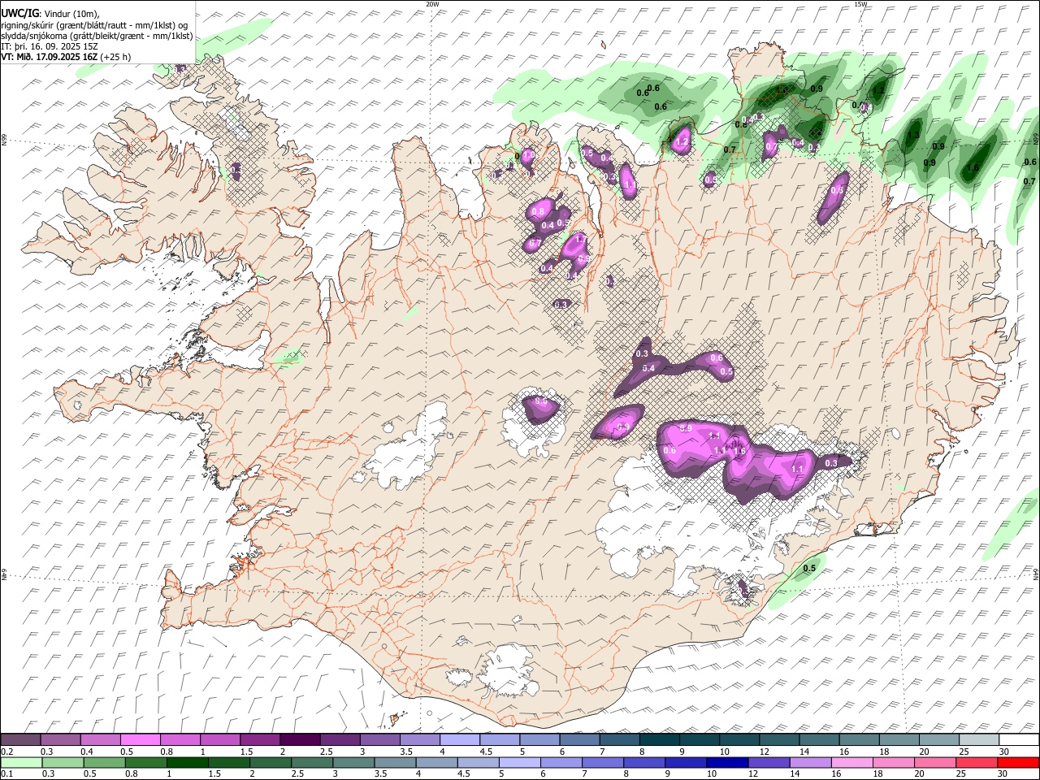Click the '3.5' label on the snow scale
The image size is (1040, 780).
point(406,752)
